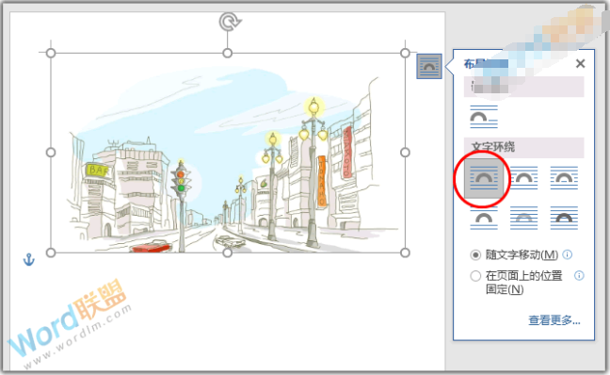Show info for 随文字移动 option
Screen dimensions: 610x375
(x=568, y=254)
